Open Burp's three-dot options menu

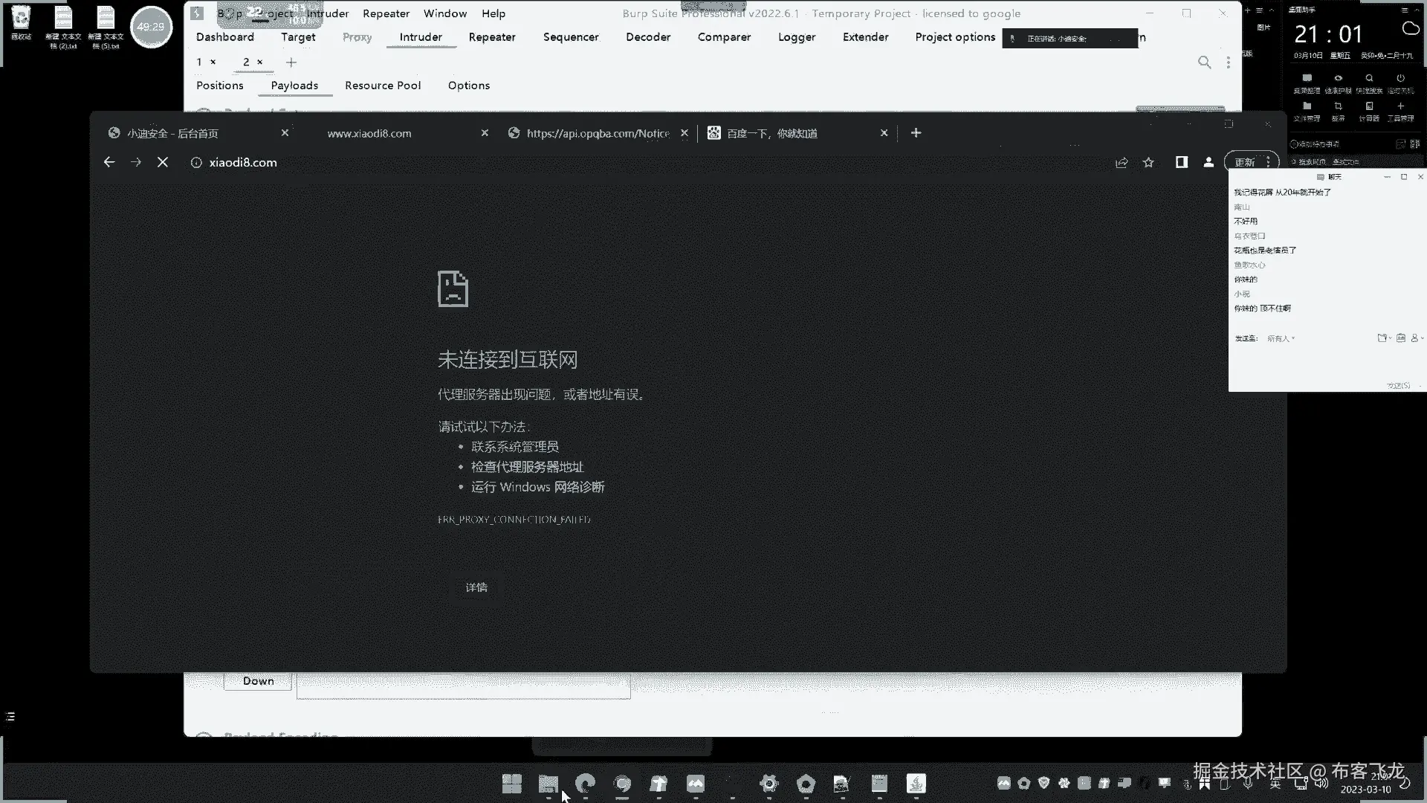click(x=1228, y=62)
